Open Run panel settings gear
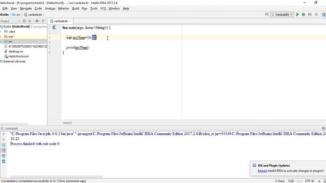Viewport: 326px width, 183px height. [x=323, y=129]
